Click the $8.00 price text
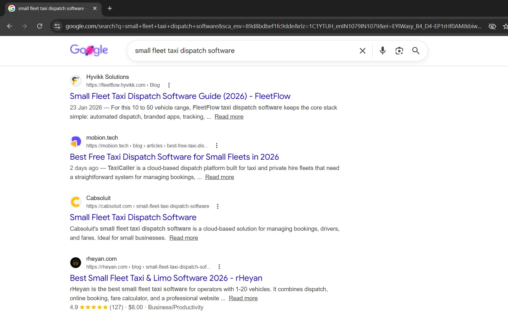 coord(136,307)
